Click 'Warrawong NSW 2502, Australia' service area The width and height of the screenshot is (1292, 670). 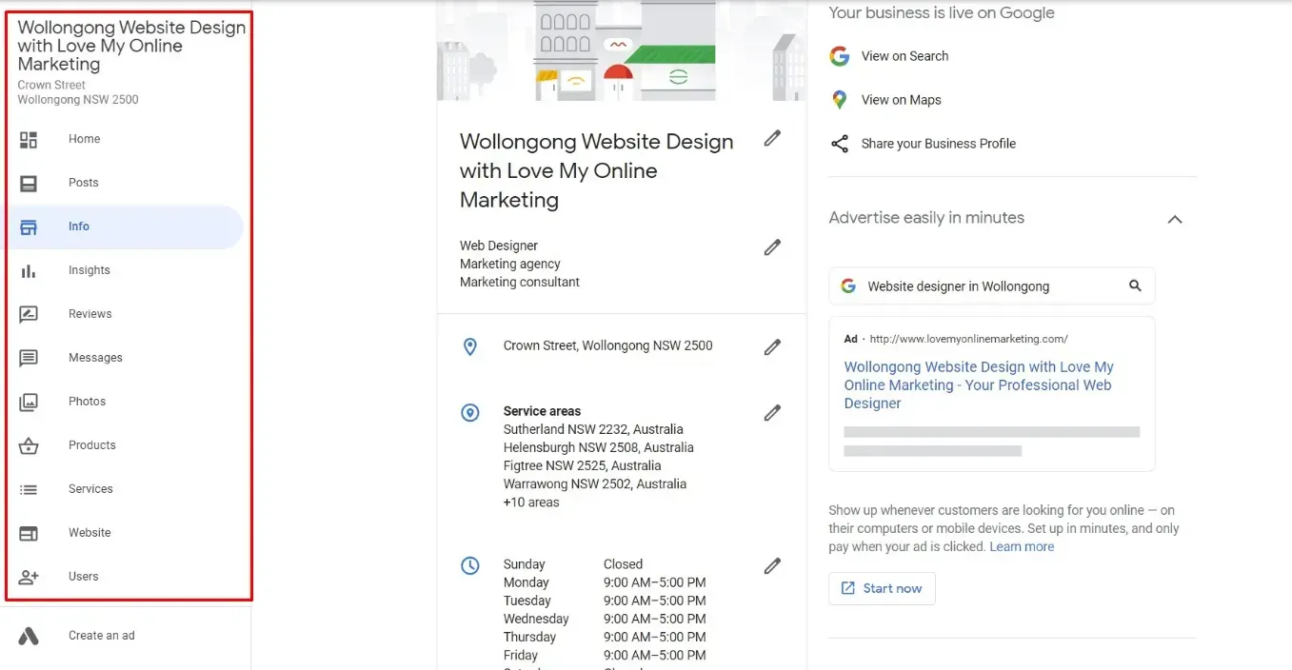pyautogui.click(x=595, y=483)
